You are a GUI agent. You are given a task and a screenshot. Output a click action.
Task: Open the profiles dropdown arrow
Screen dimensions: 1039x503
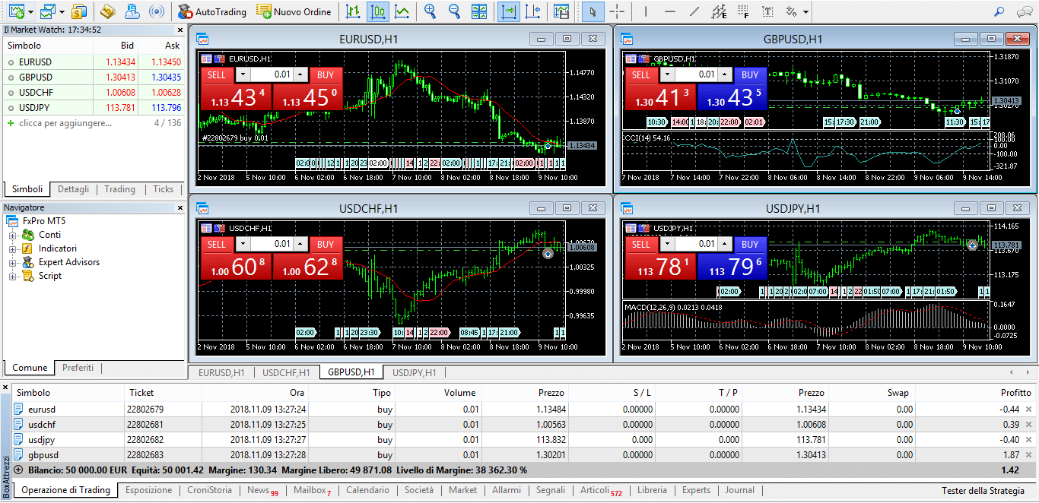tap(61, 12)
